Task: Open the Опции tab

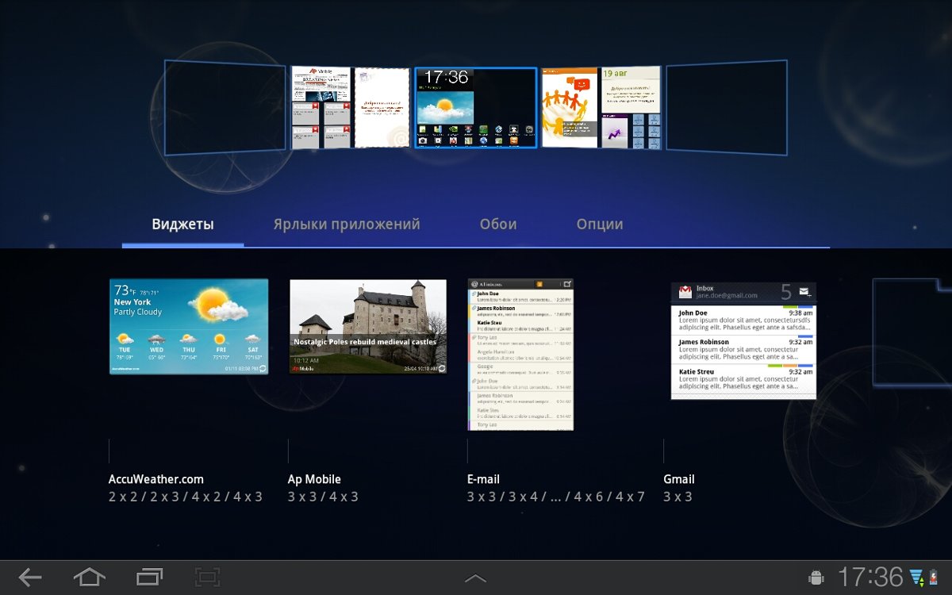Action: [600, 225]
